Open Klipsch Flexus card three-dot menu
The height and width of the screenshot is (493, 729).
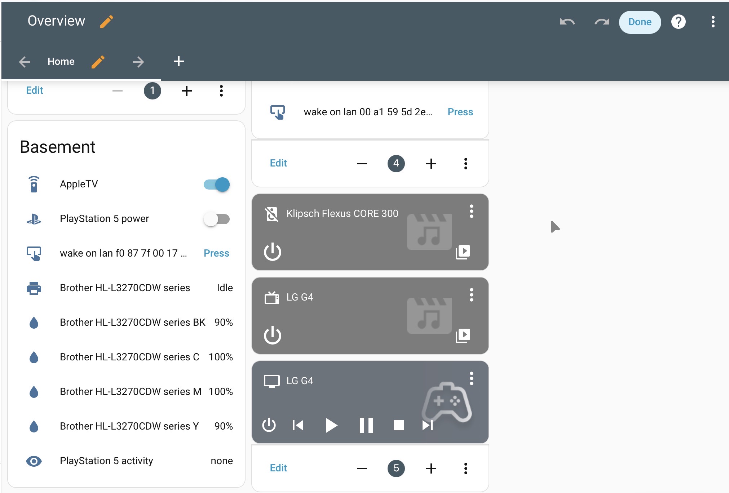coord(471,212)
